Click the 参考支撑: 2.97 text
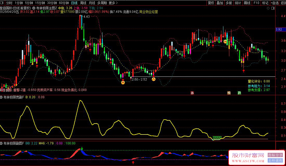 [x=259, y=90]
